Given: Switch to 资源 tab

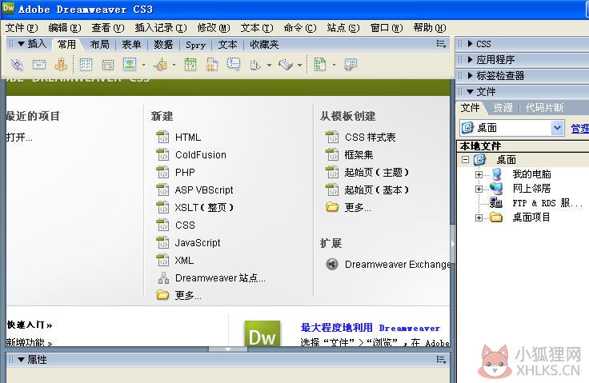Looking at the screenshot, I should tap(503, 108).
